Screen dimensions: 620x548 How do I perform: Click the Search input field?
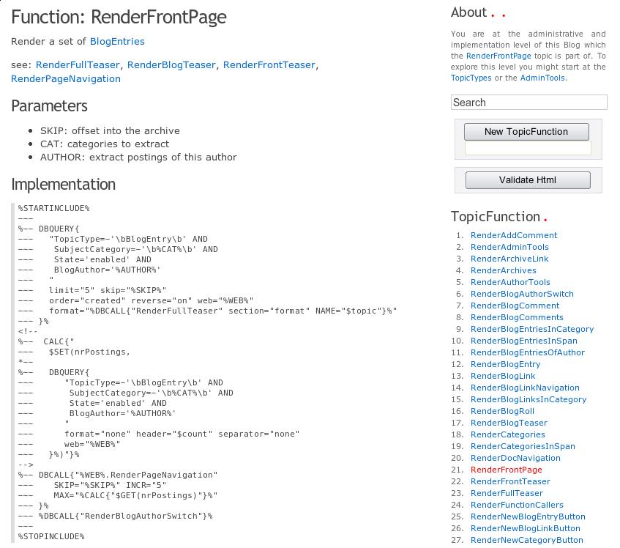click(x=529, y=103)
